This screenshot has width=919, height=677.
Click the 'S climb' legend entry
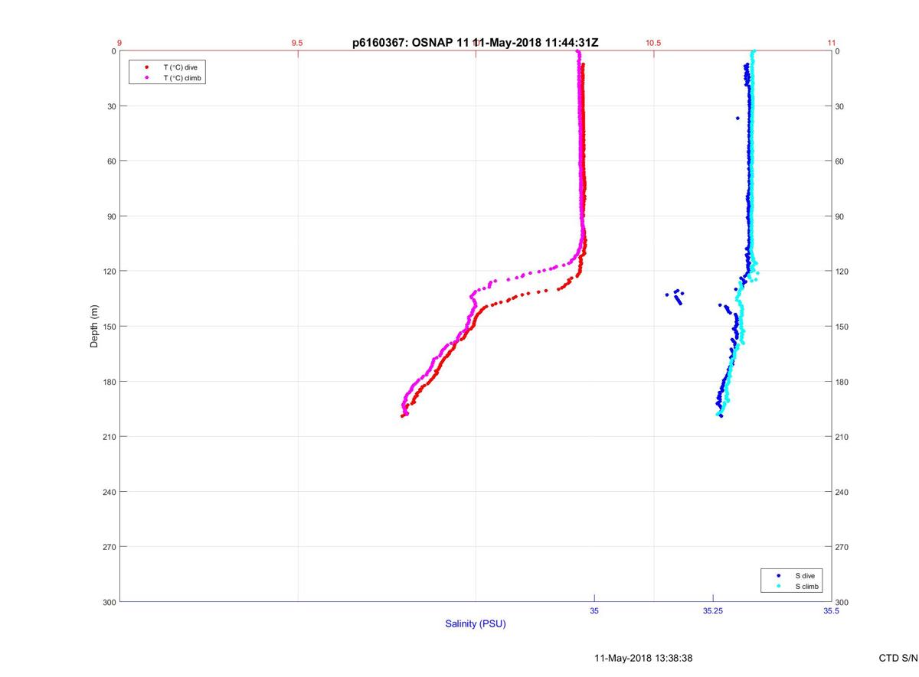(x=806, y=586)
